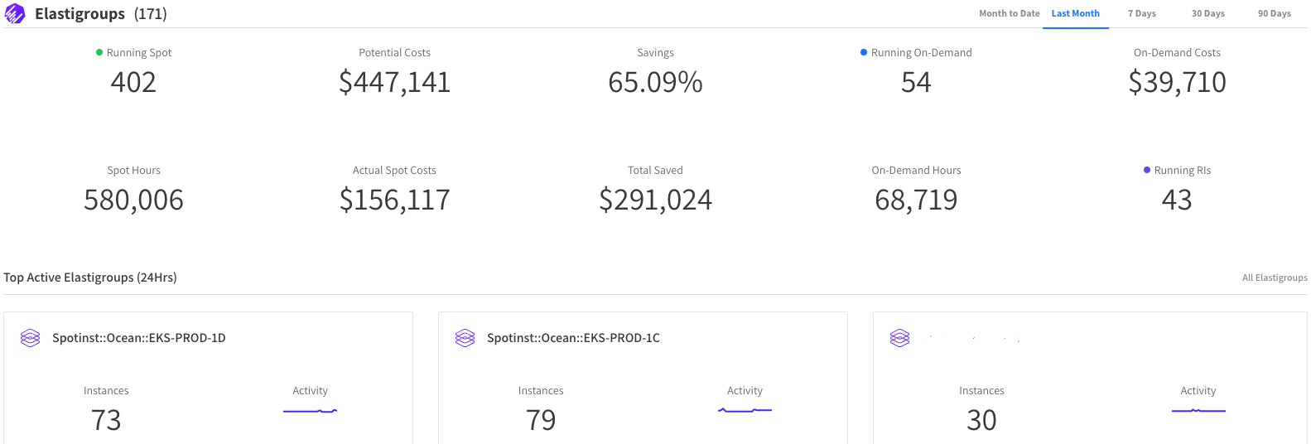Click the EKS-PROD-1D Ocean stack icon
Image resolution: width=1311 pixels, height=444 pixels.
click(31, 338)
